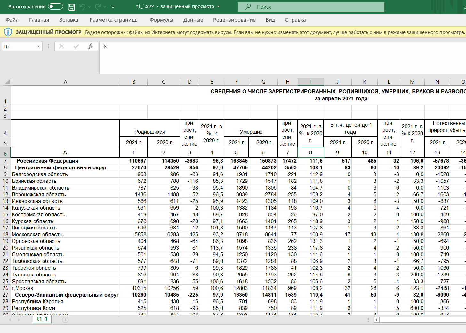Click the next sheet navigation arrow
466x333 pixels.
[x=19, y=320]
